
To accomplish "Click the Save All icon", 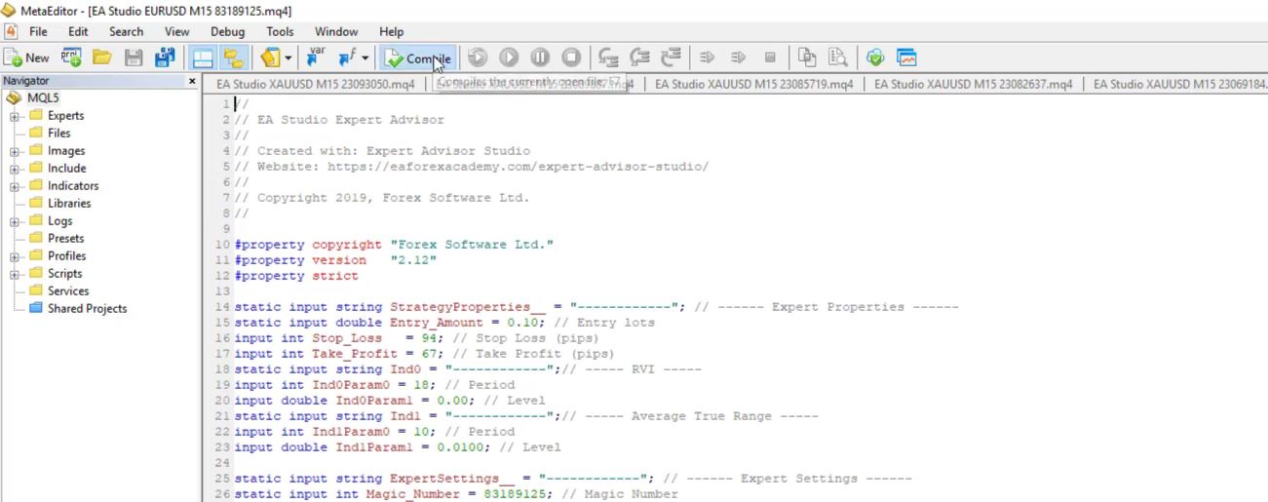I will (165, 58).
